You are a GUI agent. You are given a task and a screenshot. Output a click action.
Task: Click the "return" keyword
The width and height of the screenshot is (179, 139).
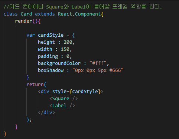[35, 85]
